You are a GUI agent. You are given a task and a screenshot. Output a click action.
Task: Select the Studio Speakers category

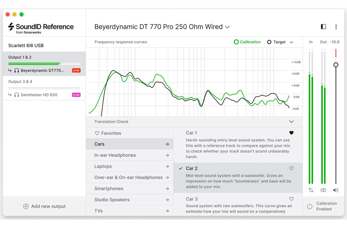130,200
